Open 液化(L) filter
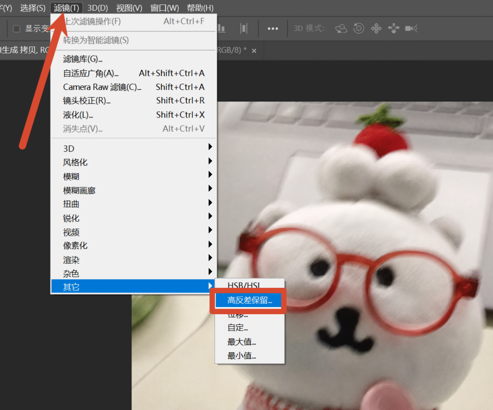This screenshot has height=410, width=493. tap(133, 115)
